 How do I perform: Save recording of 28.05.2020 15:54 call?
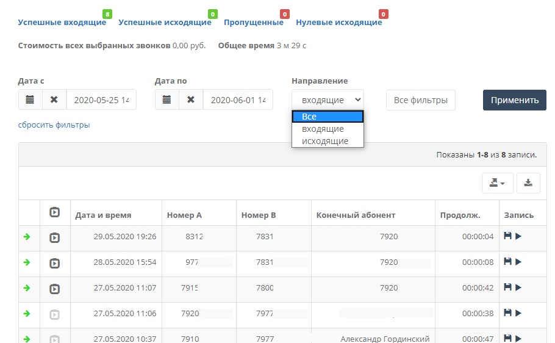tap(507, 261)
